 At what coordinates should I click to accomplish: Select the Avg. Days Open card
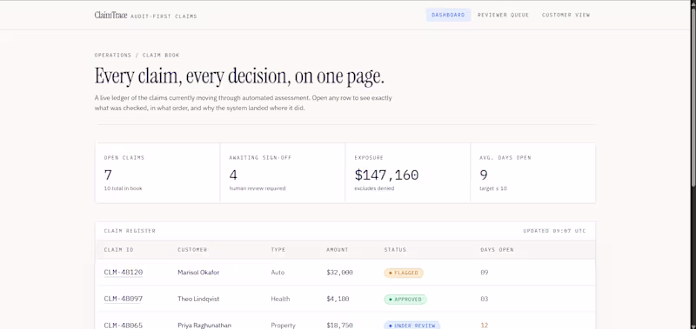point(532,173)
